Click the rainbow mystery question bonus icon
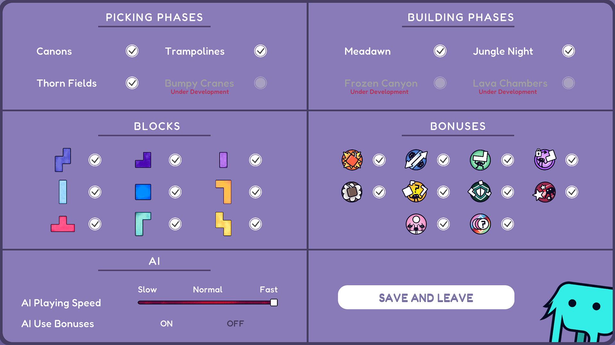The height and width of the screenshot is (345, 615). pyautogui.click(x=480, y=224)
